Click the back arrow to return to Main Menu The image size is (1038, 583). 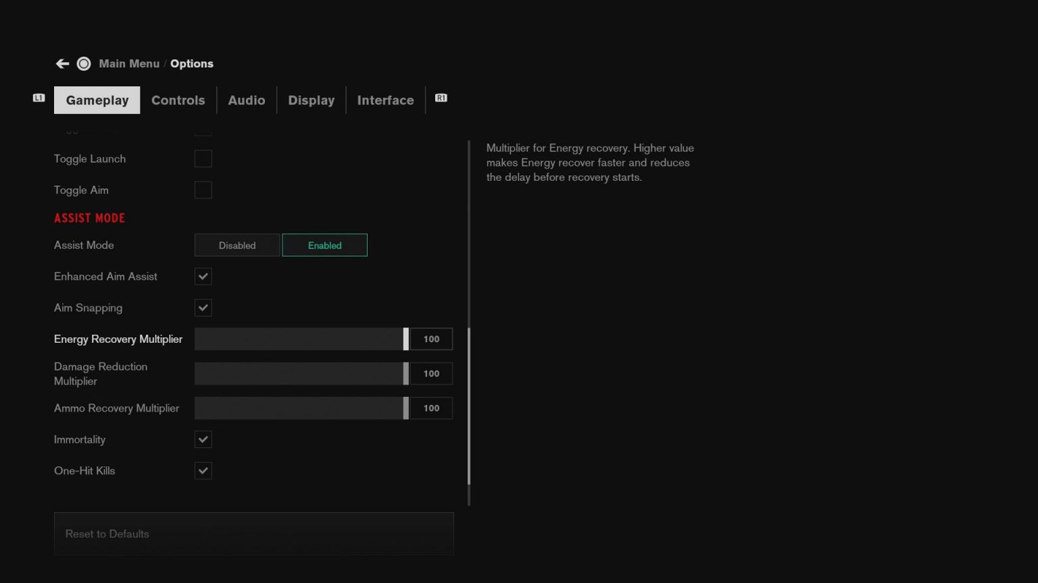coord(61,63)
